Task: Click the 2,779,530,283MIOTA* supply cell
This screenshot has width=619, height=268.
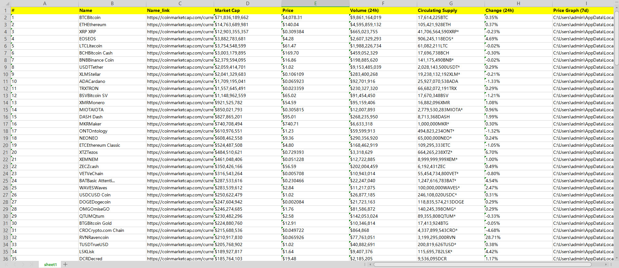Action: pyautogui.click(x=451, y=110)
